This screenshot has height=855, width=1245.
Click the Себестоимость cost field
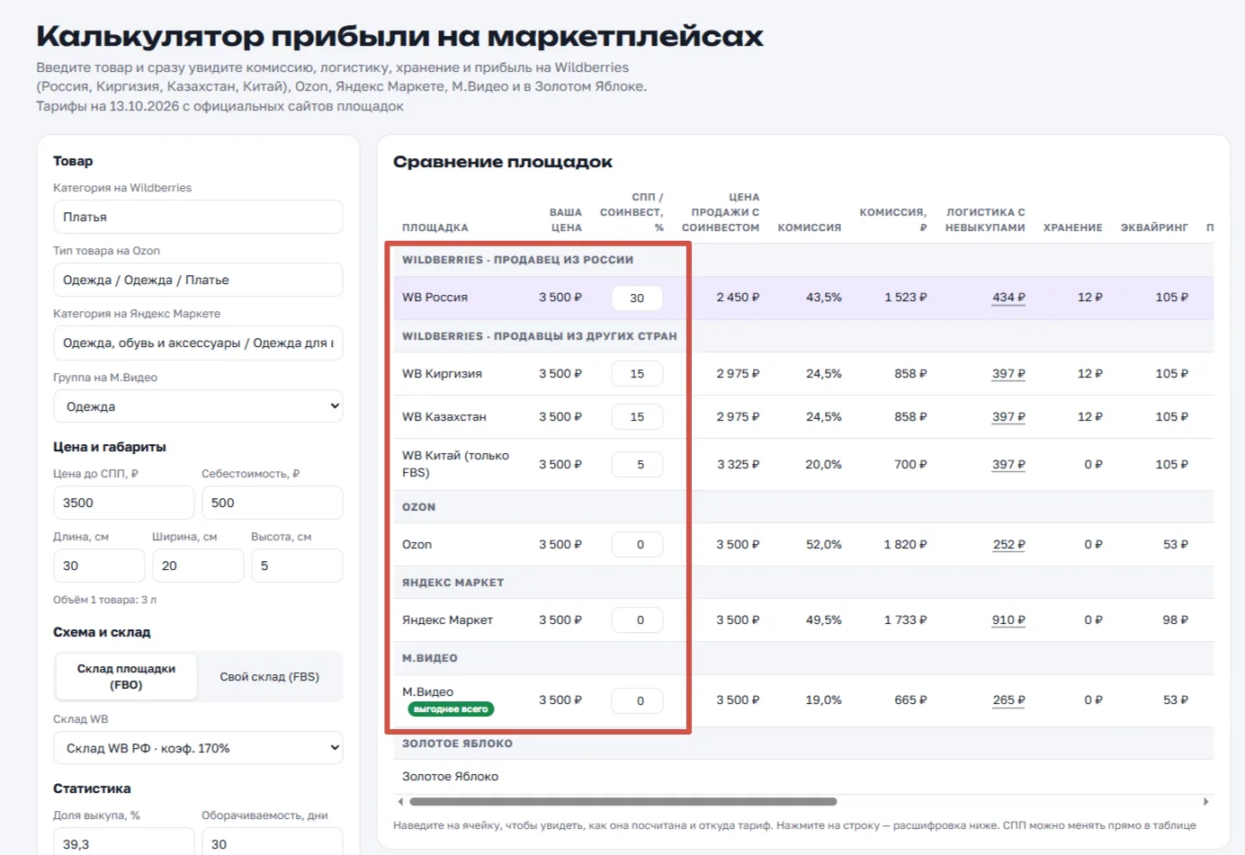pos(272,503)
